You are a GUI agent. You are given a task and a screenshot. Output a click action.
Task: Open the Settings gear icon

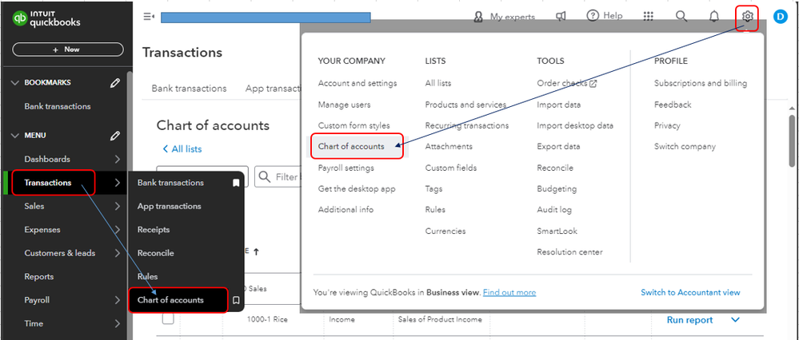[x=748, y=17]
